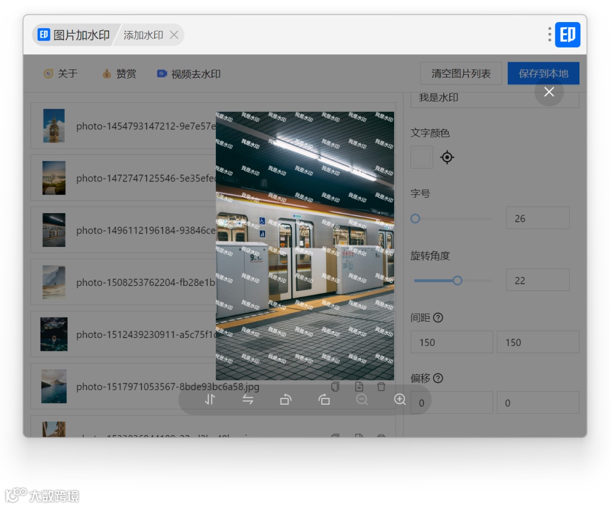610x507 pixels.
Task: Focus the first spacing field 150
Action: 452,342
